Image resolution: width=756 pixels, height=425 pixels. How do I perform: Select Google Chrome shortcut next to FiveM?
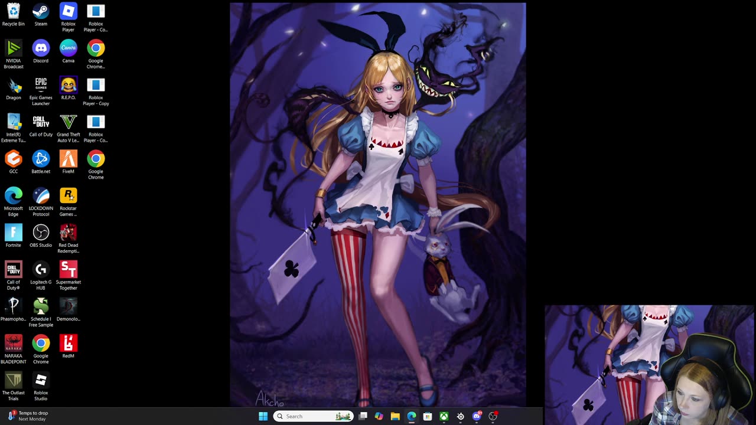96,165
